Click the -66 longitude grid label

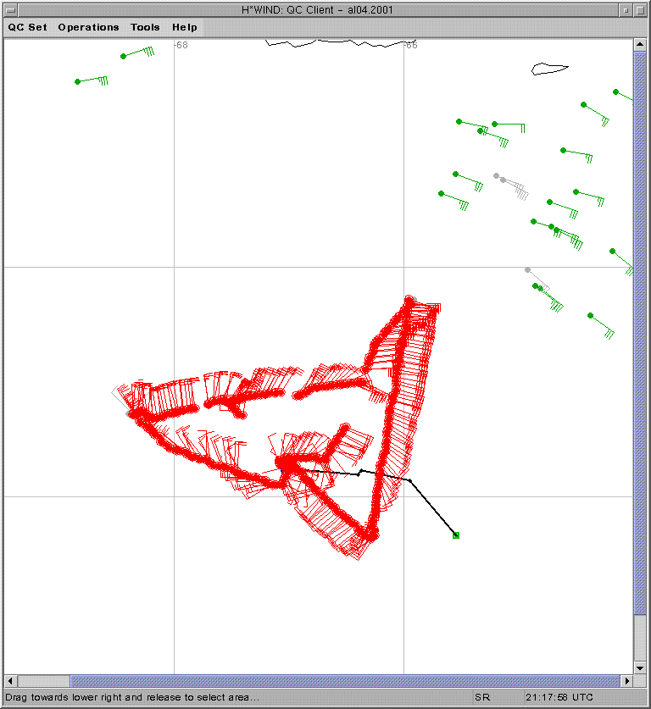410,45
